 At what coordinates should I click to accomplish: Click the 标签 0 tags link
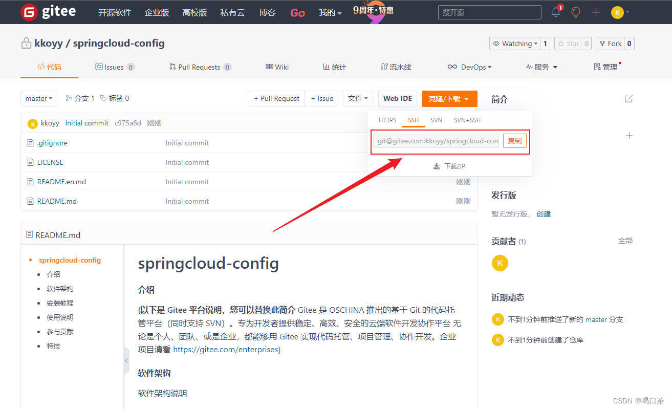point(115,98)
